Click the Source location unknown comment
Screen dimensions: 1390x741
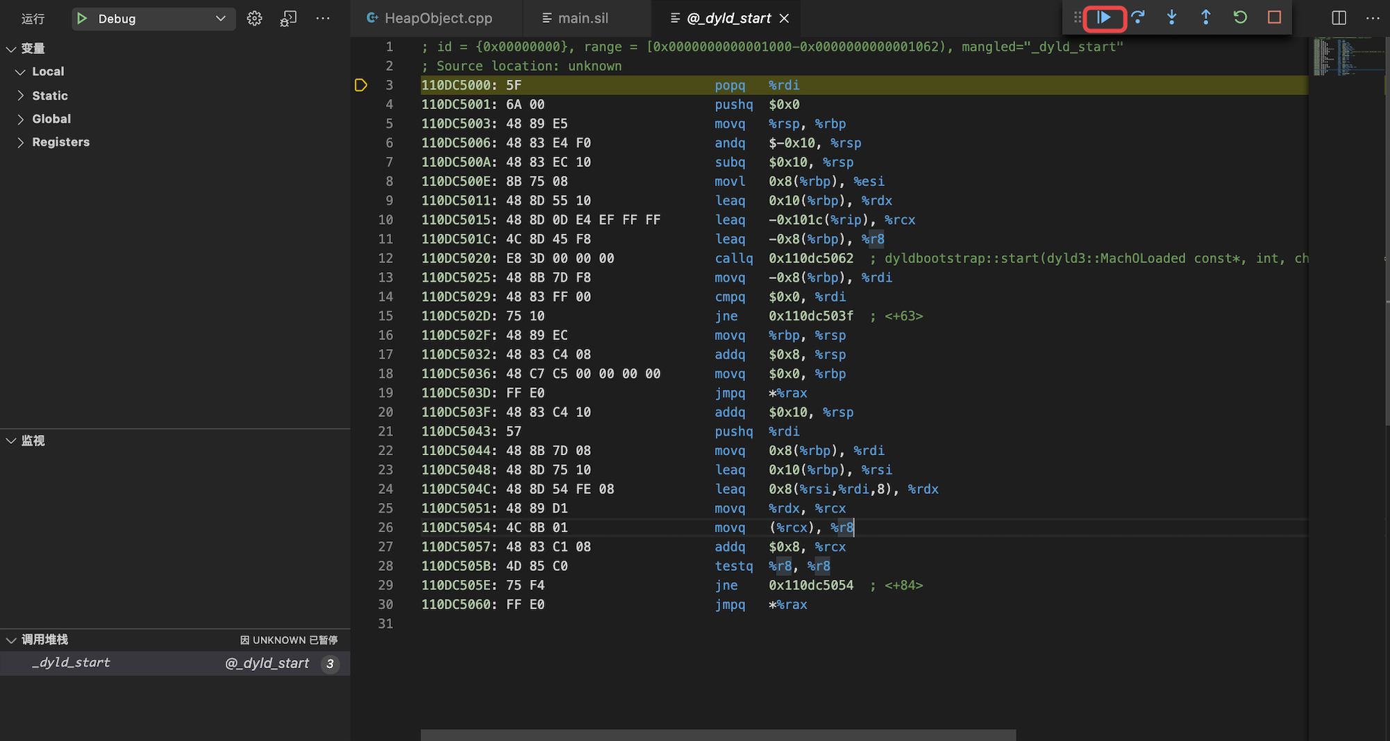coord(521,66)
